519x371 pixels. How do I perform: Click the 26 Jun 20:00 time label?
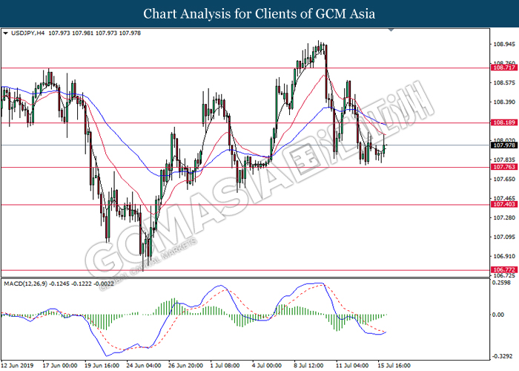(x=185, y=365)
